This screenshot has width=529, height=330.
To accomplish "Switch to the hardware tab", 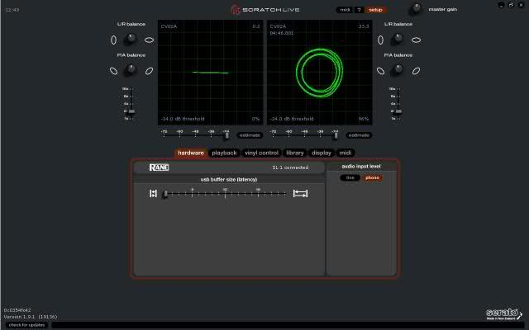I will [x=191, y=153].
